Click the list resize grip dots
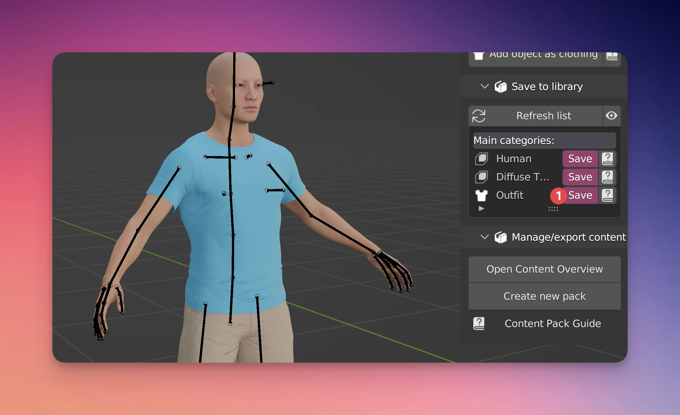 553,209
